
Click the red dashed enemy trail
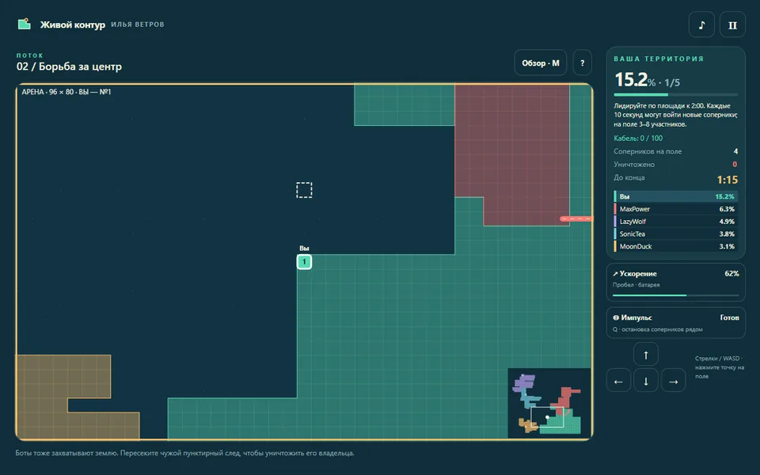pos(576,218)
